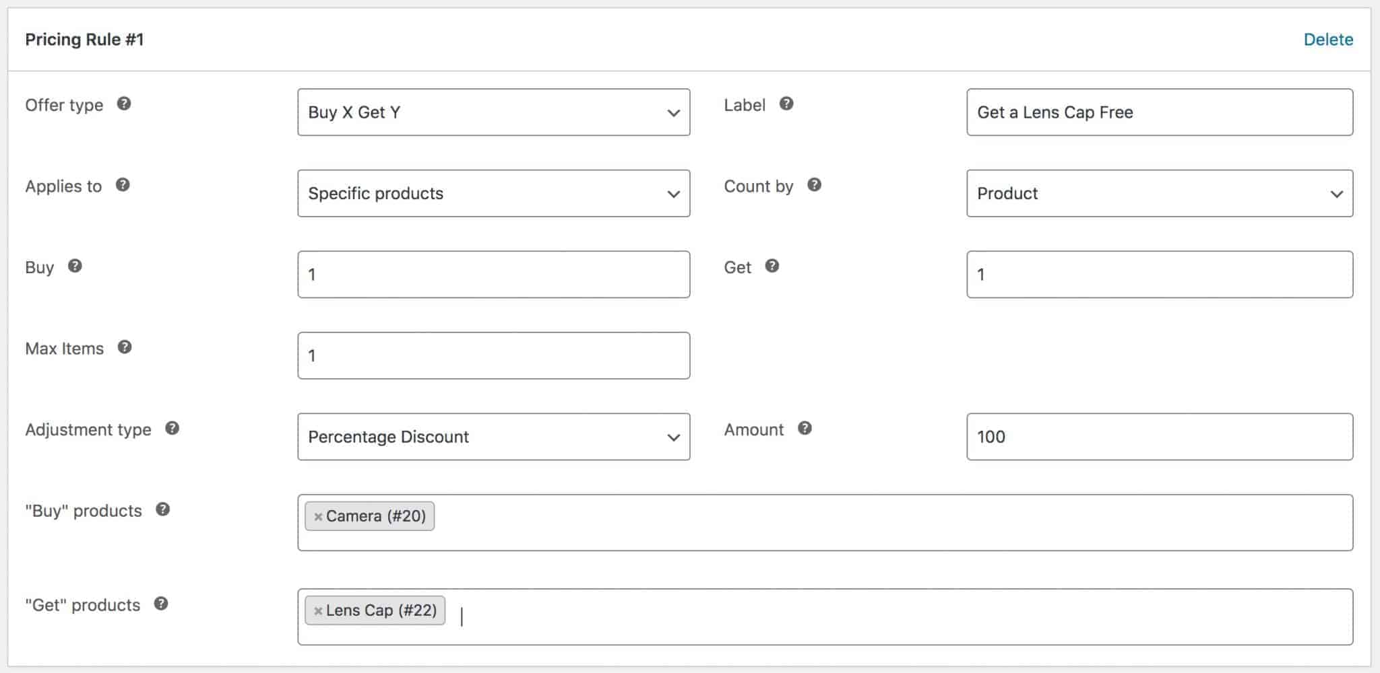Click help icon next to Offer type

[x=124, y=104]
